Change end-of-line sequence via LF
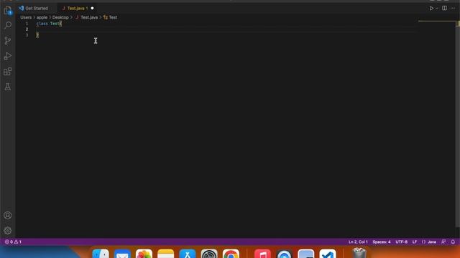The width and height of the screenshot is (460, 258). pos(415,242)
